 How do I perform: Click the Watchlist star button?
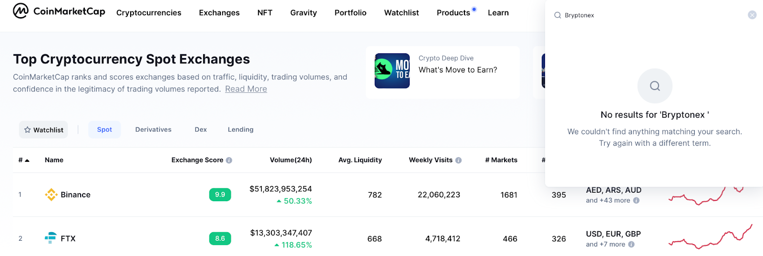[43, 129]
